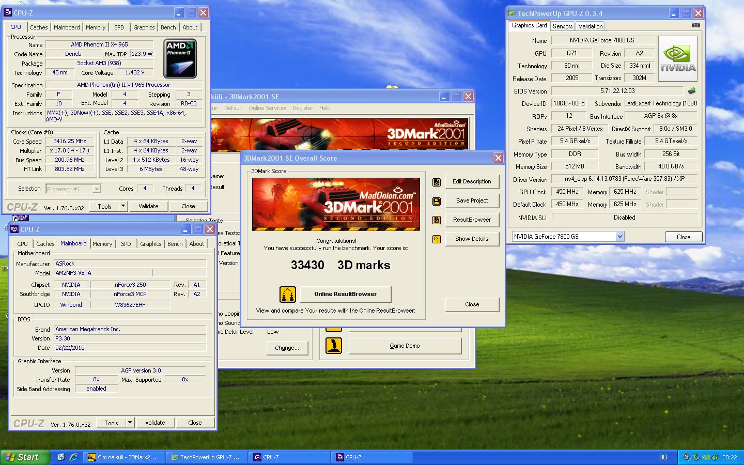Click the Game Demo joystick icon

(334, 346)
